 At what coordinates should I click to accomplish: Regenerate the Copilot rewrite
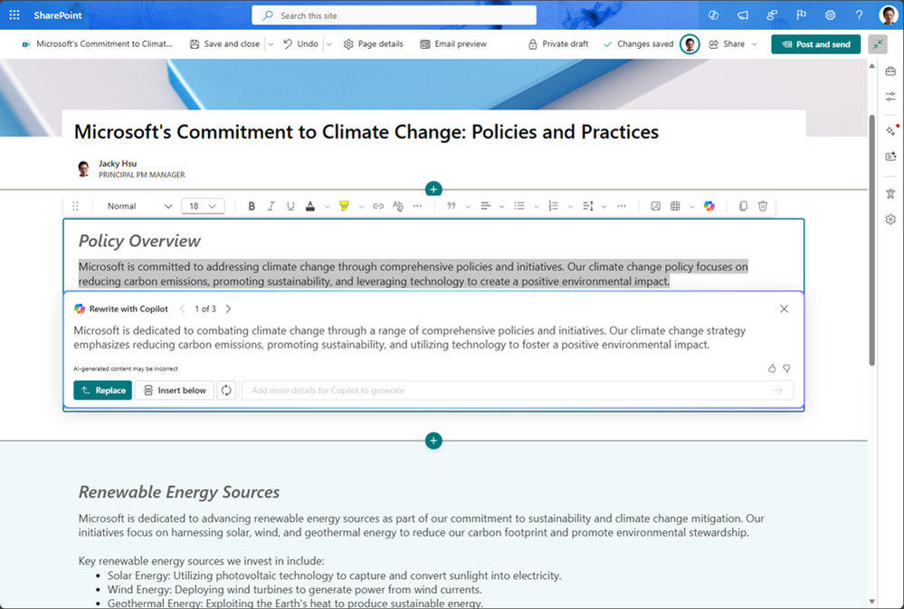pyautogui.click(x=226, y=390)
